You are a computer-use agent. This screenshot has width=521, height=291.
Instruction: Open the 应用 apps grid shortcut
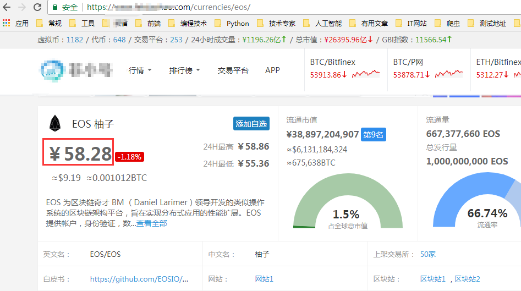coord(15,23)
